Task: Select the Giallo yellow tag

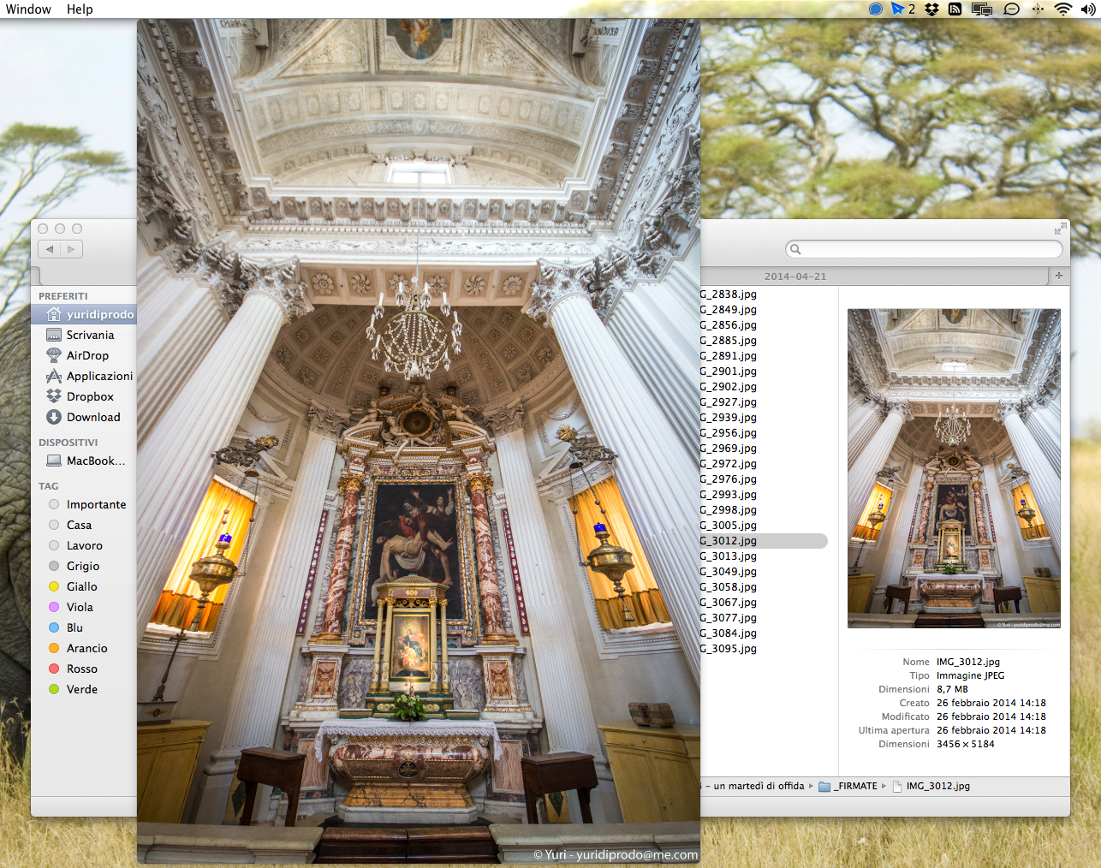Action: pyautogui.click(x=82, y=586)
